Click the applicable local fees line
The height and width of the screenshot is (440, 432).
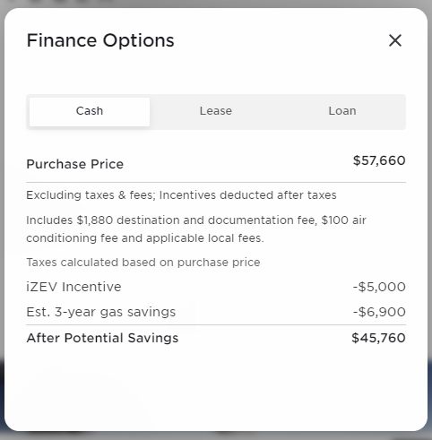point(145,238)
